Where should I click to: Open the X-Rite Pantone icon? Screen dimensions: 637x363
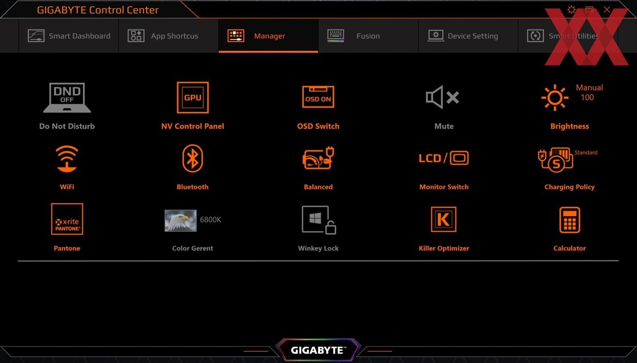(67, 219)
